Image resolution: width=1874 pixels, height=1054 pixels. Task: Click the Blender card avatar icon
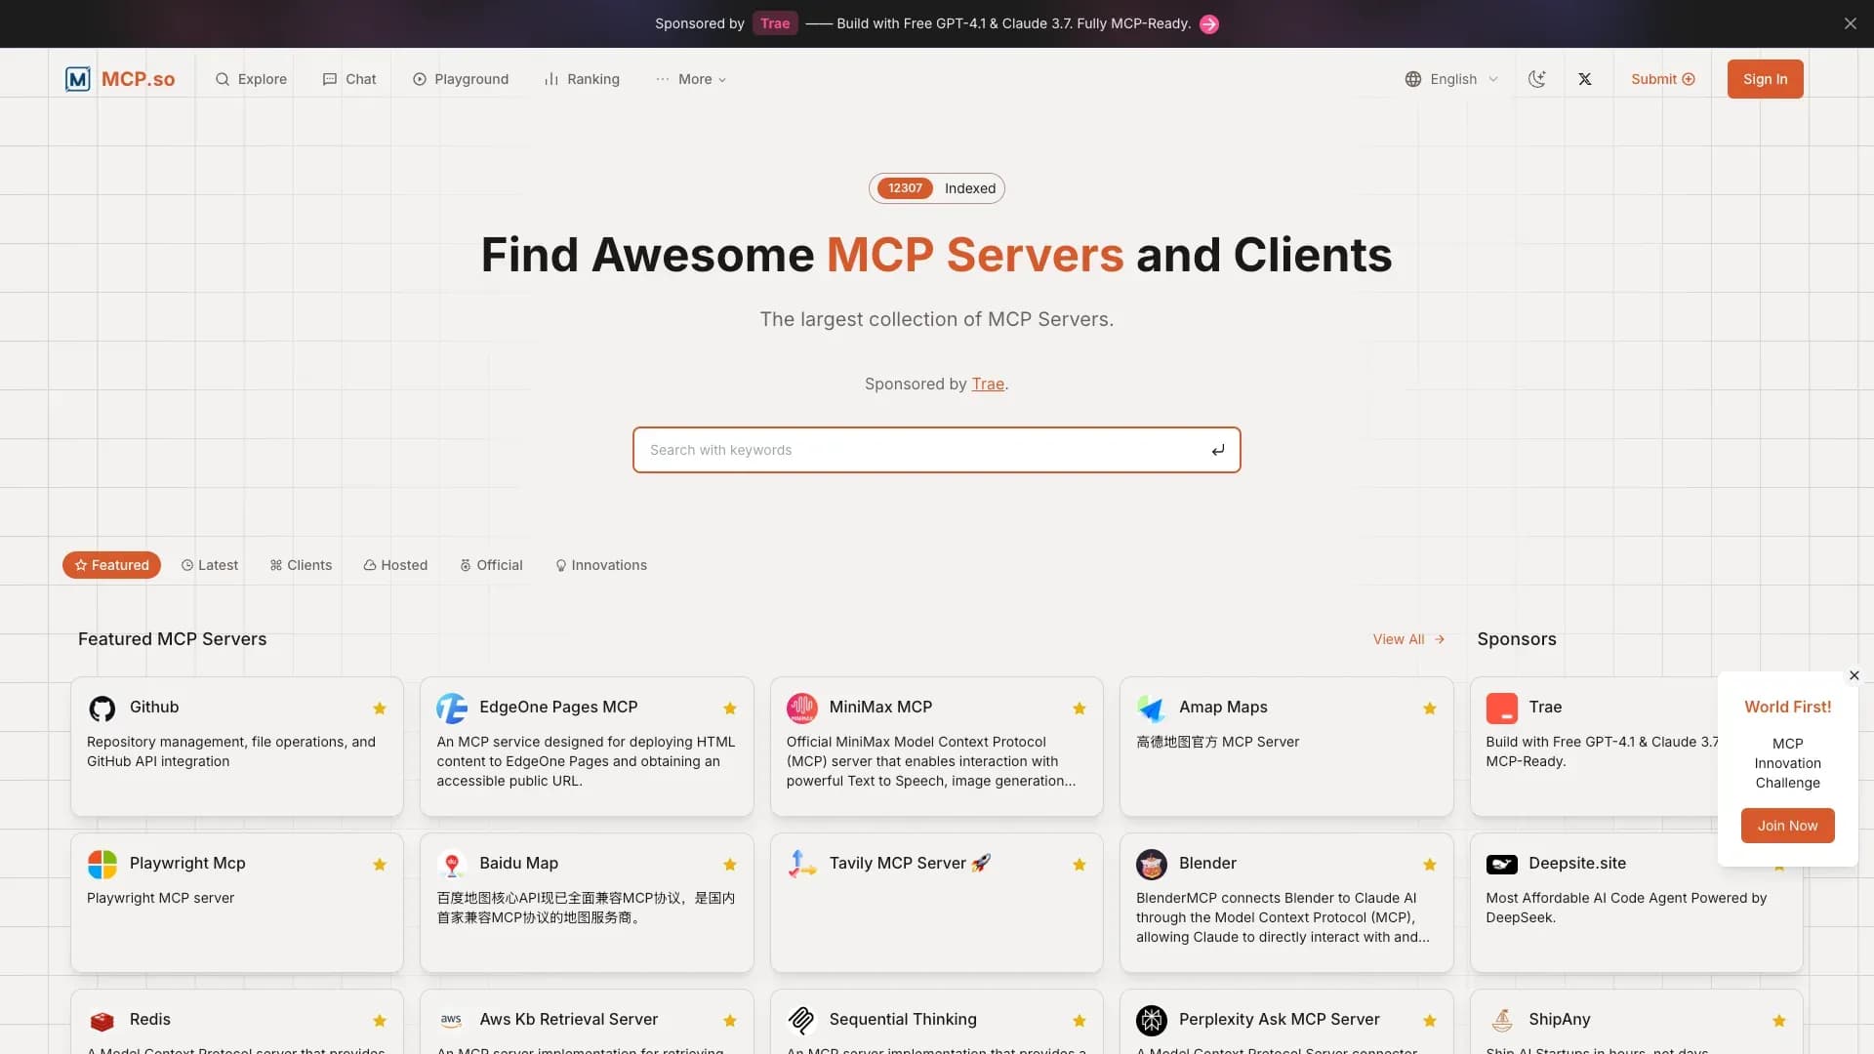coord(1152,865)
